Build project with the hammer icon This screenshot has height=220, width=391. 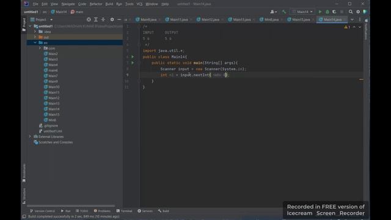click(x=284, y=12)
